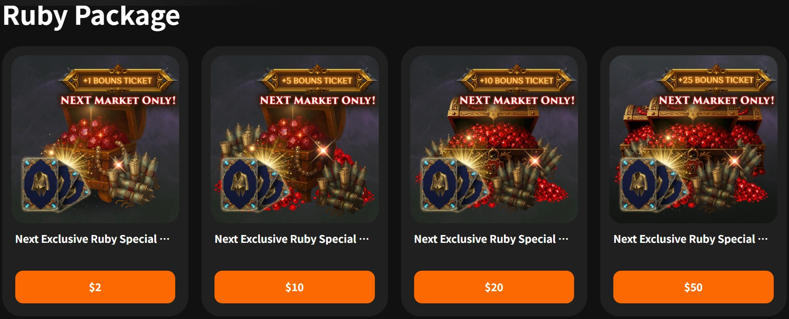This screenshot has width=789, height=319.
Task: Open the +5 Bonus Ticket package image
Action: 294,139
